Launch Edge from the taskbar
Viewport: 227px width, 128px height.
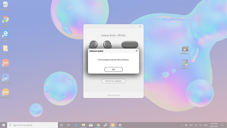tap(76, 125)
